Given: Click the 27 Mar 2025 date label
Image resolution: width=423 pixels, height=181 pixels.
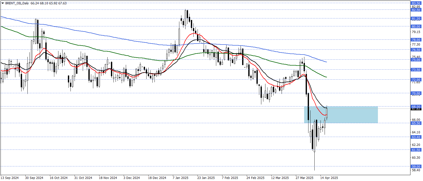Looking at the screenshot, I should (304, 178).
